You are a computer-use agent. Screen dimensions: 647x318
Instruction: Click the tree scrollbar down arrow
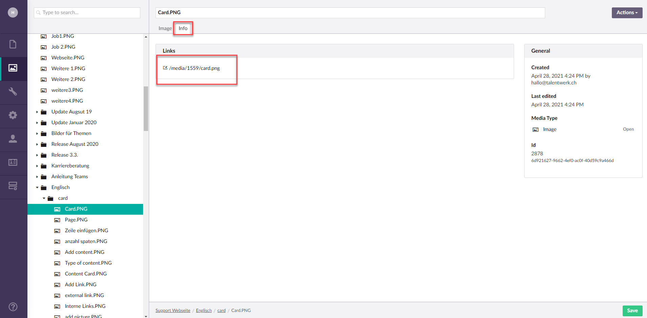146,316
